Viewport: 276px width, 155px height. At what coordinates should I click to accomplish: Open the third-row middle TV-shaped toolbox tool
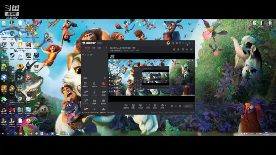coord(94,102)
